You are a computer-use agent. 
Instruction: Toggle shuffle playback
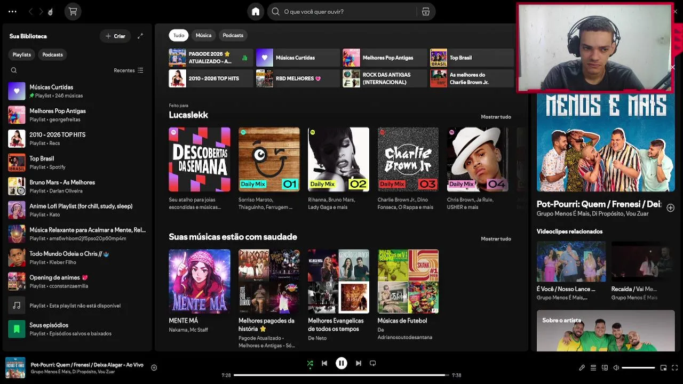point(310,364)
